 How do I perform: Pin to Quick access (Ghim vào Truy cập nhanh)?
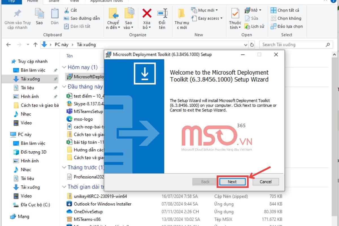[x=18, y=19]
